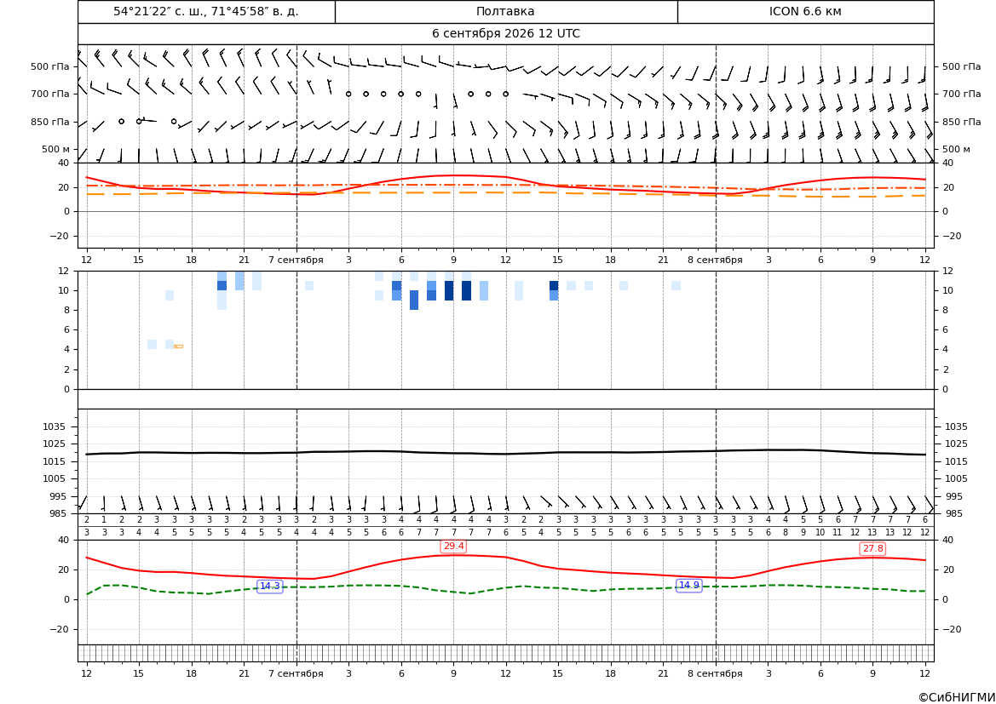Click the Полтавка location title

coord(505,11)
